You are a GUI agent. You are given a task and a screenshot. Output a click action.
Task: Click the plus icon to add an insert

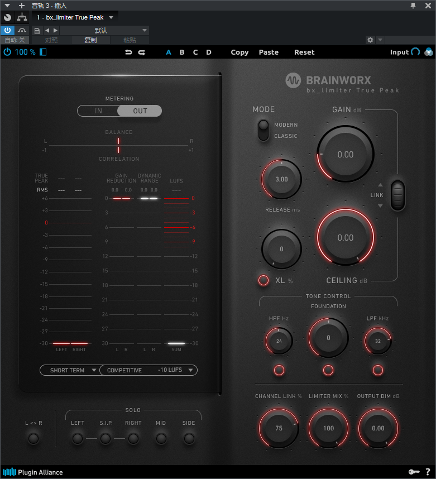pos(21,6)
